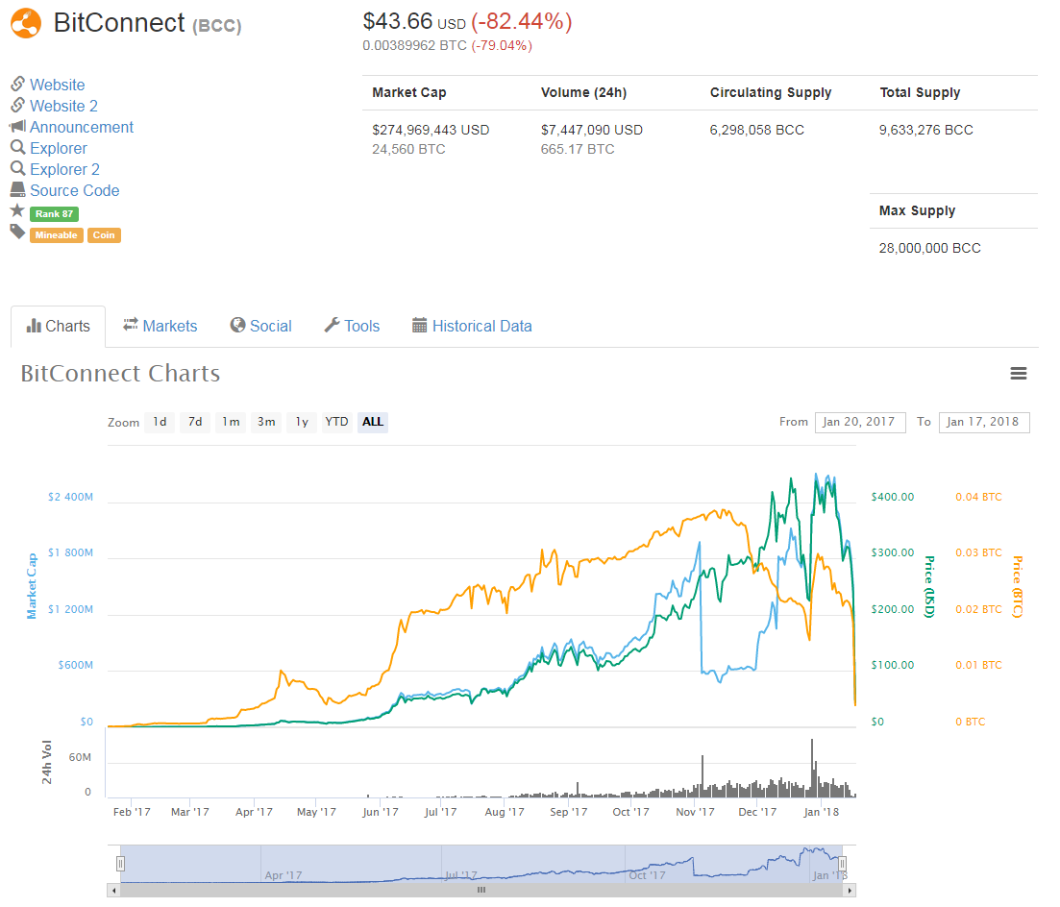The width and height of the screenshot is (1060, 907).
Task: Click the megaphone icon beside Announcement
Action: 17,127
